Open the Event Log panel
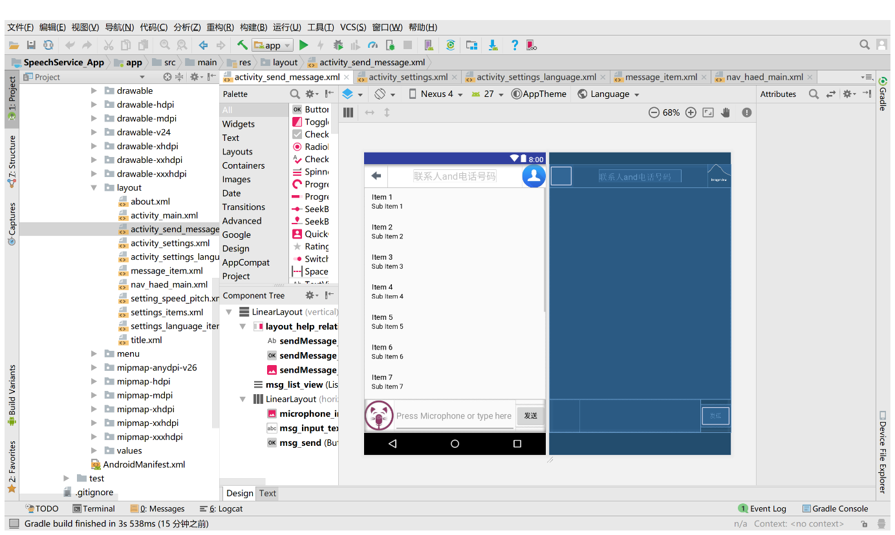Viewport: 895px width, 535px height. (762, 509)
